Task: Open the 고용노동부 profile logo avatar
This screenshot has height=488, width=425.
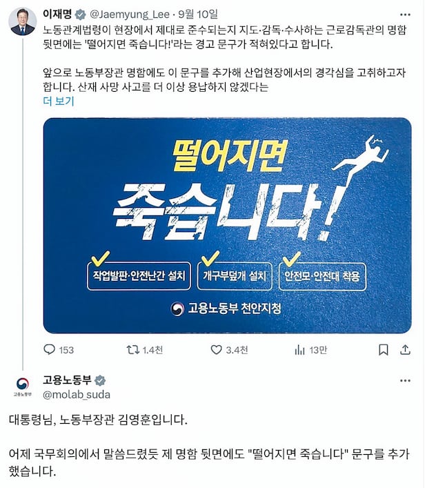Action: tap(23, 387)
